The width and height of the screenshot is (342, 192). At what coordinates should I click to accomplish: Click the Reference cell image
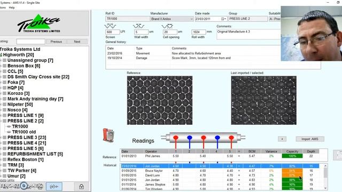160,100
